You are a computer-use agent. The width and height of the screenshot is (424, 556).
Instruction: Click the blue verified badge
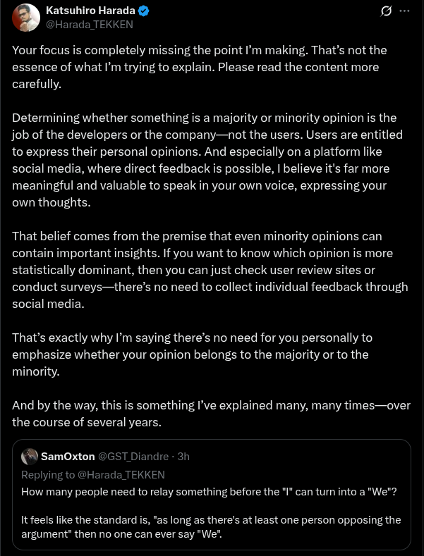pos(143,11)
